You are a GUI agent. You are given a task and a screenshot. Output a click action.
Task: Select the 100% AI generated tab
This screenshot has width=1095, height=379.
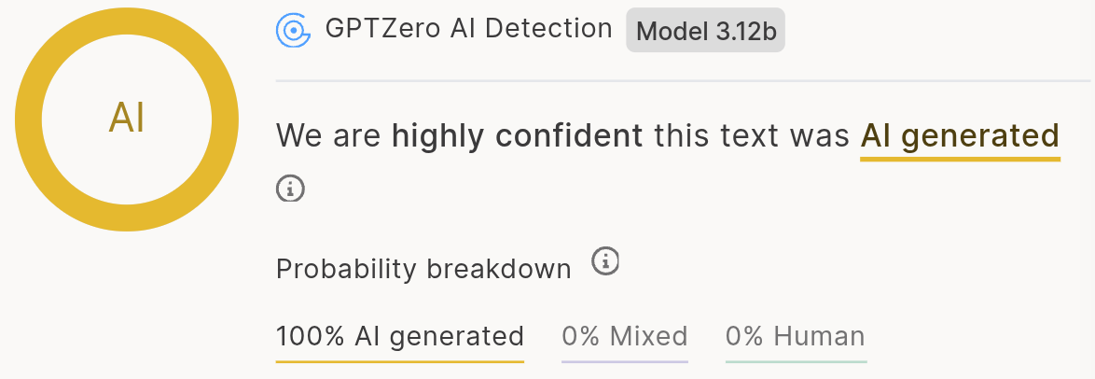pos(399,336)
